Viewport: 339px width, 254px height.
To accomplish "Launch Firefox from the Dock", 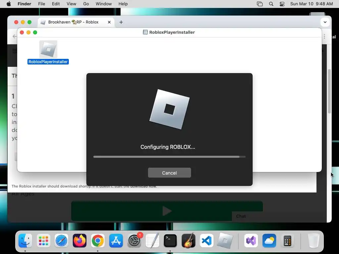I will (x=79, y=240).
